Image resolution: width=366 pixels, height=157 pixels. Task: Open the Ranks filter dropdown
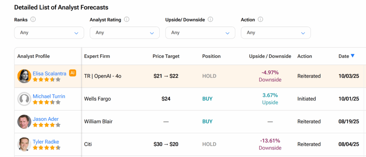point(49,33)
